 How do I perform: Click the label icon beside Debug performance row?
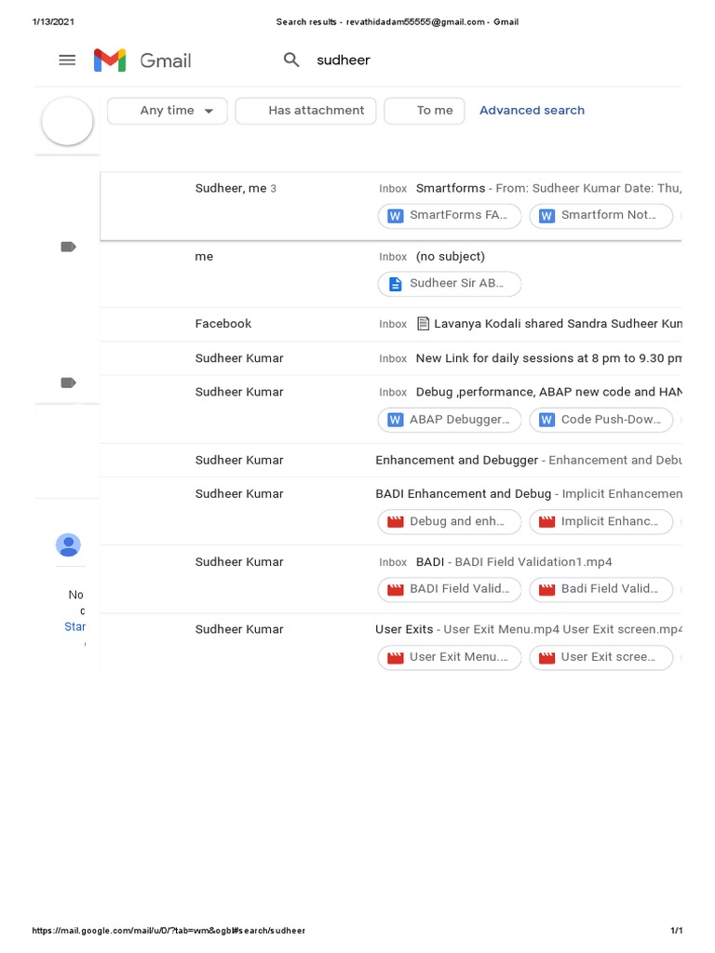(68, 383)
